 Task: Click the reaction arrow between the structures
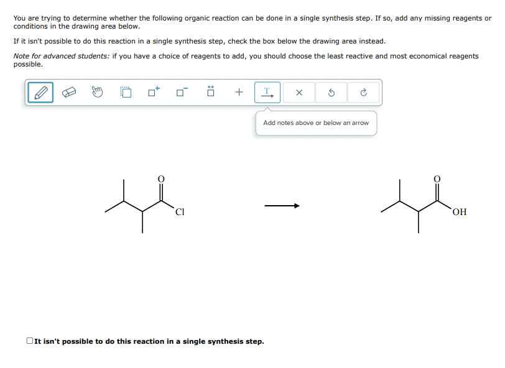[x=281, y=205]
